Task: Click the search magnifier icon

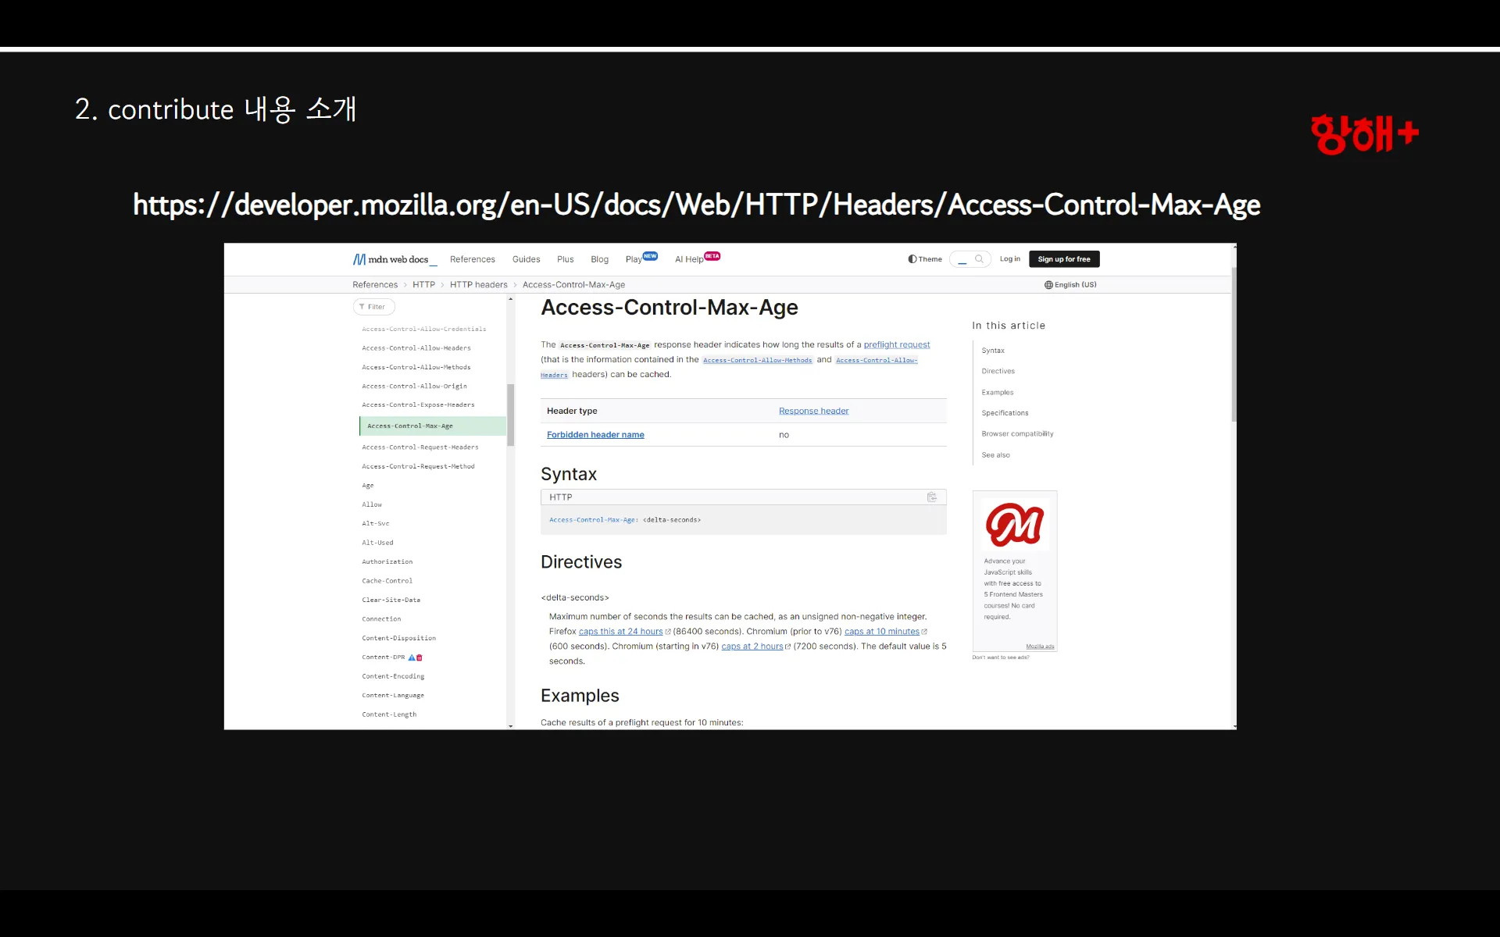Action: click(979, 259)
